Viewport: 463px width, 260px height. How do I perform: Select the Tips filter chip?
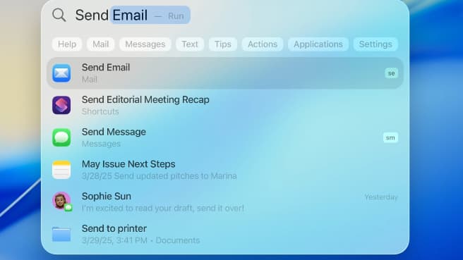[222, 44]
